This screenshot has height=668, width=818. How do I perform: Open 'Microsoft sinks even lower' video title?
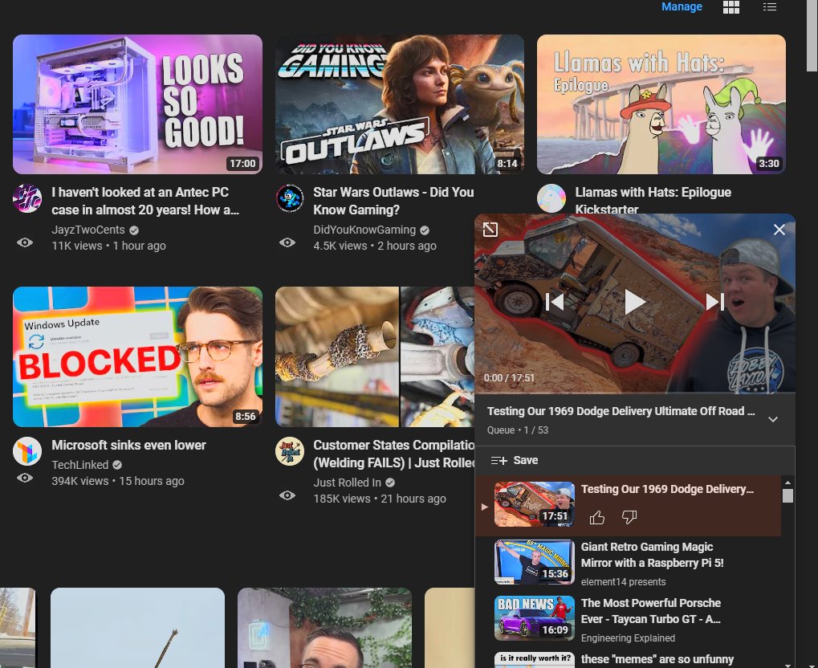(x=129, y=445)
